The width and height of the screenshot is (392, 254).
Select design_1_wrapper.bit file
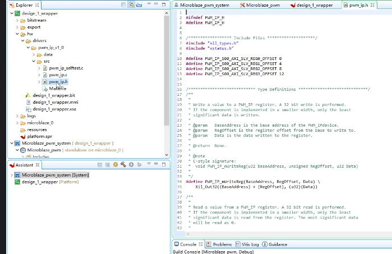click(54, 95)
